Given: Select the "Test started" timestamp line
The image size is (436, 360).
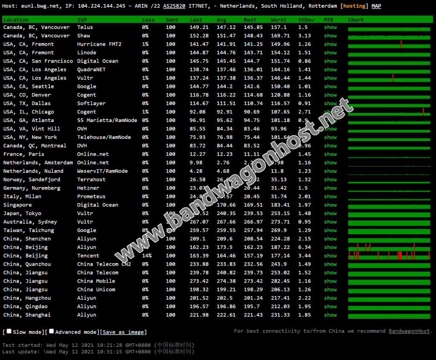Looking at the screenshot, I should pyautogui.click(x=98, y=345).
